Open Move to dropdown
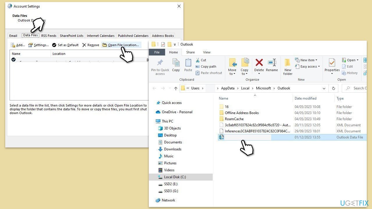Image resolution: width=372 pixels, height=209 pixels. click(232, 67)
